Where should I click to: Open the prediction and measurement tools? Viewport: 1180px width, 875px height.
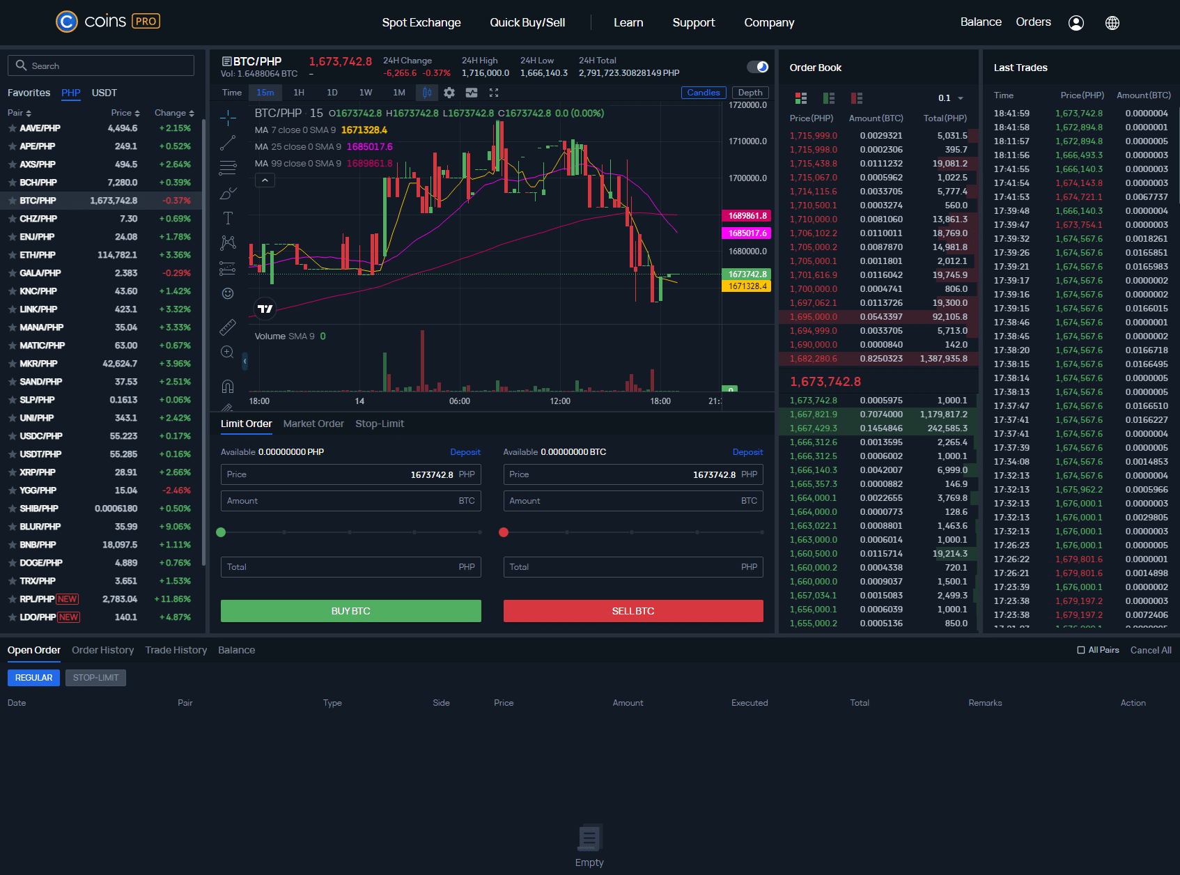pos(228,268)
